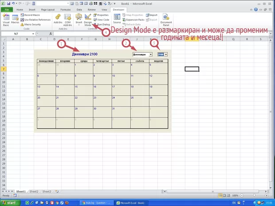Click into the formula bar

point(161,34)
